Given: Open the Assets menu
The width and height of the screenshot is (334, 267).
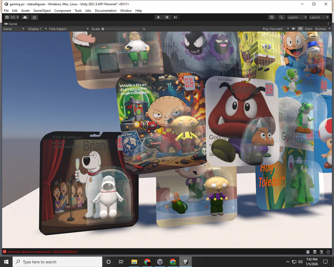Looking at the screenshot, I should [25, 11].
